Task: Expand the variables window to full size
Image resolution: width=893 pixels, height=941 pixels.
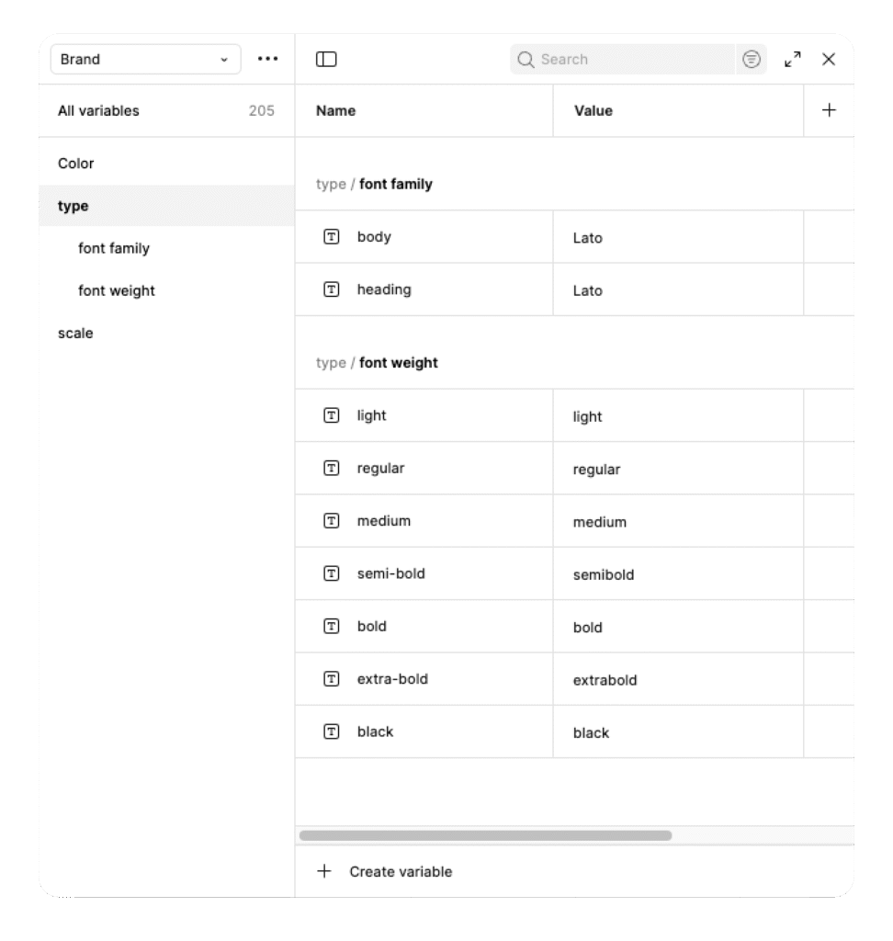Action: (792, 60)
